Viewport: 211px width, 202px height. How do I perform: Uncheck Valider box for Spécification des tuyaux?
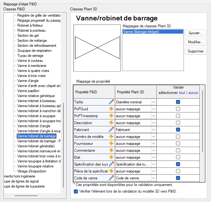coord(178,164)
